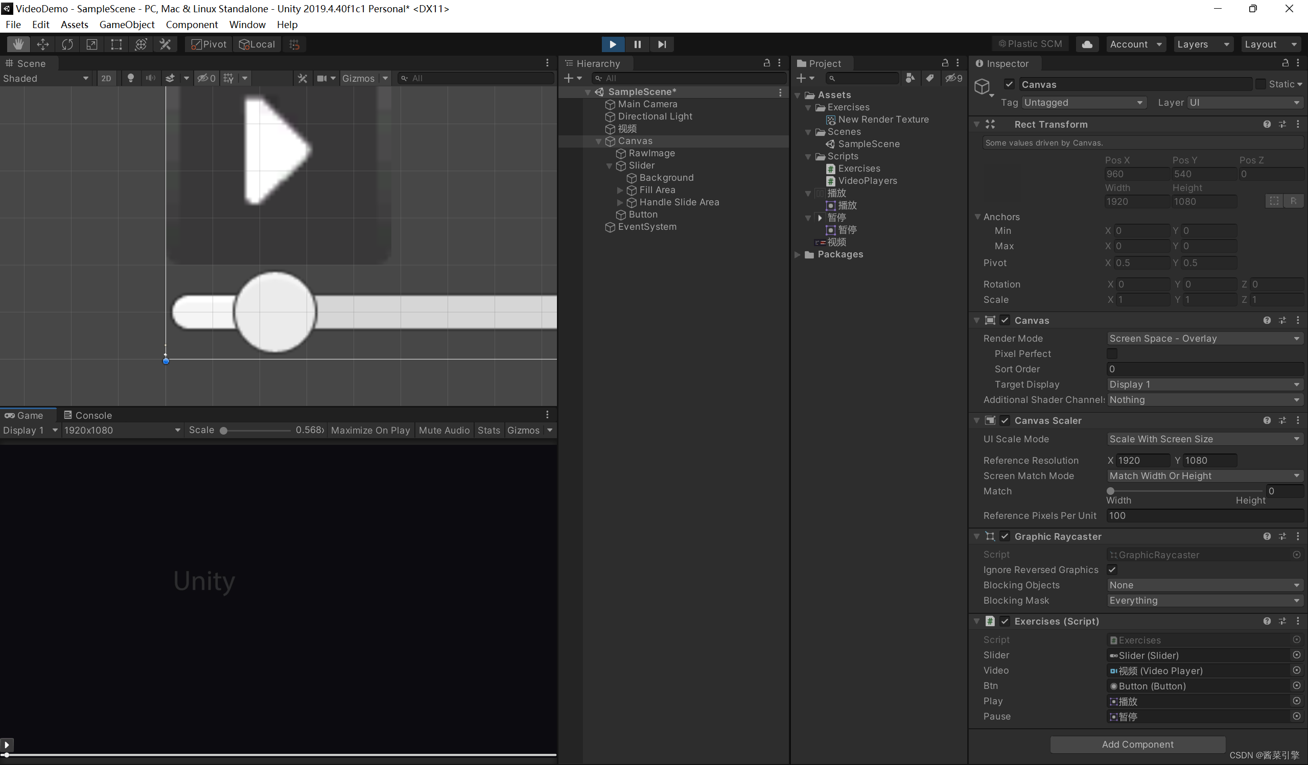This screenshot has width=1308, height=765.
Task: Select the Rect Transform tool
Action: coord(116,44)
